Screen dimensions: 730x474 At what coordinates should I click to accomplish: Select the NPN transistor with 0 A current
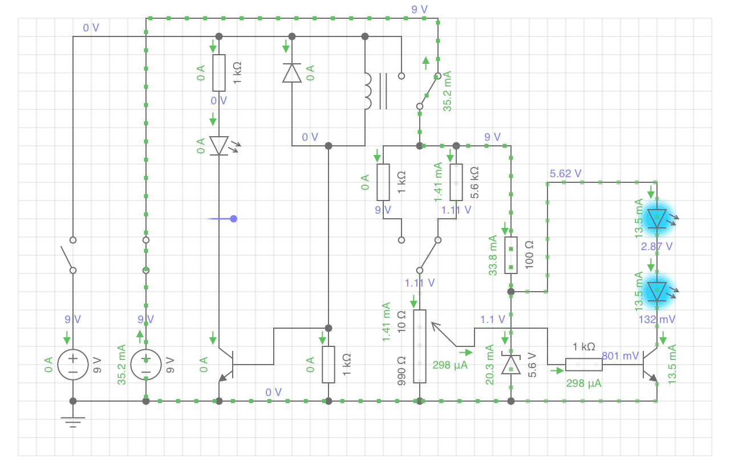226,365
